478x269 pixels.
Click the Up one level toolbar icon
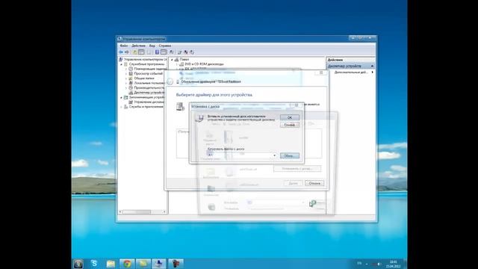[x=134, y=52]
